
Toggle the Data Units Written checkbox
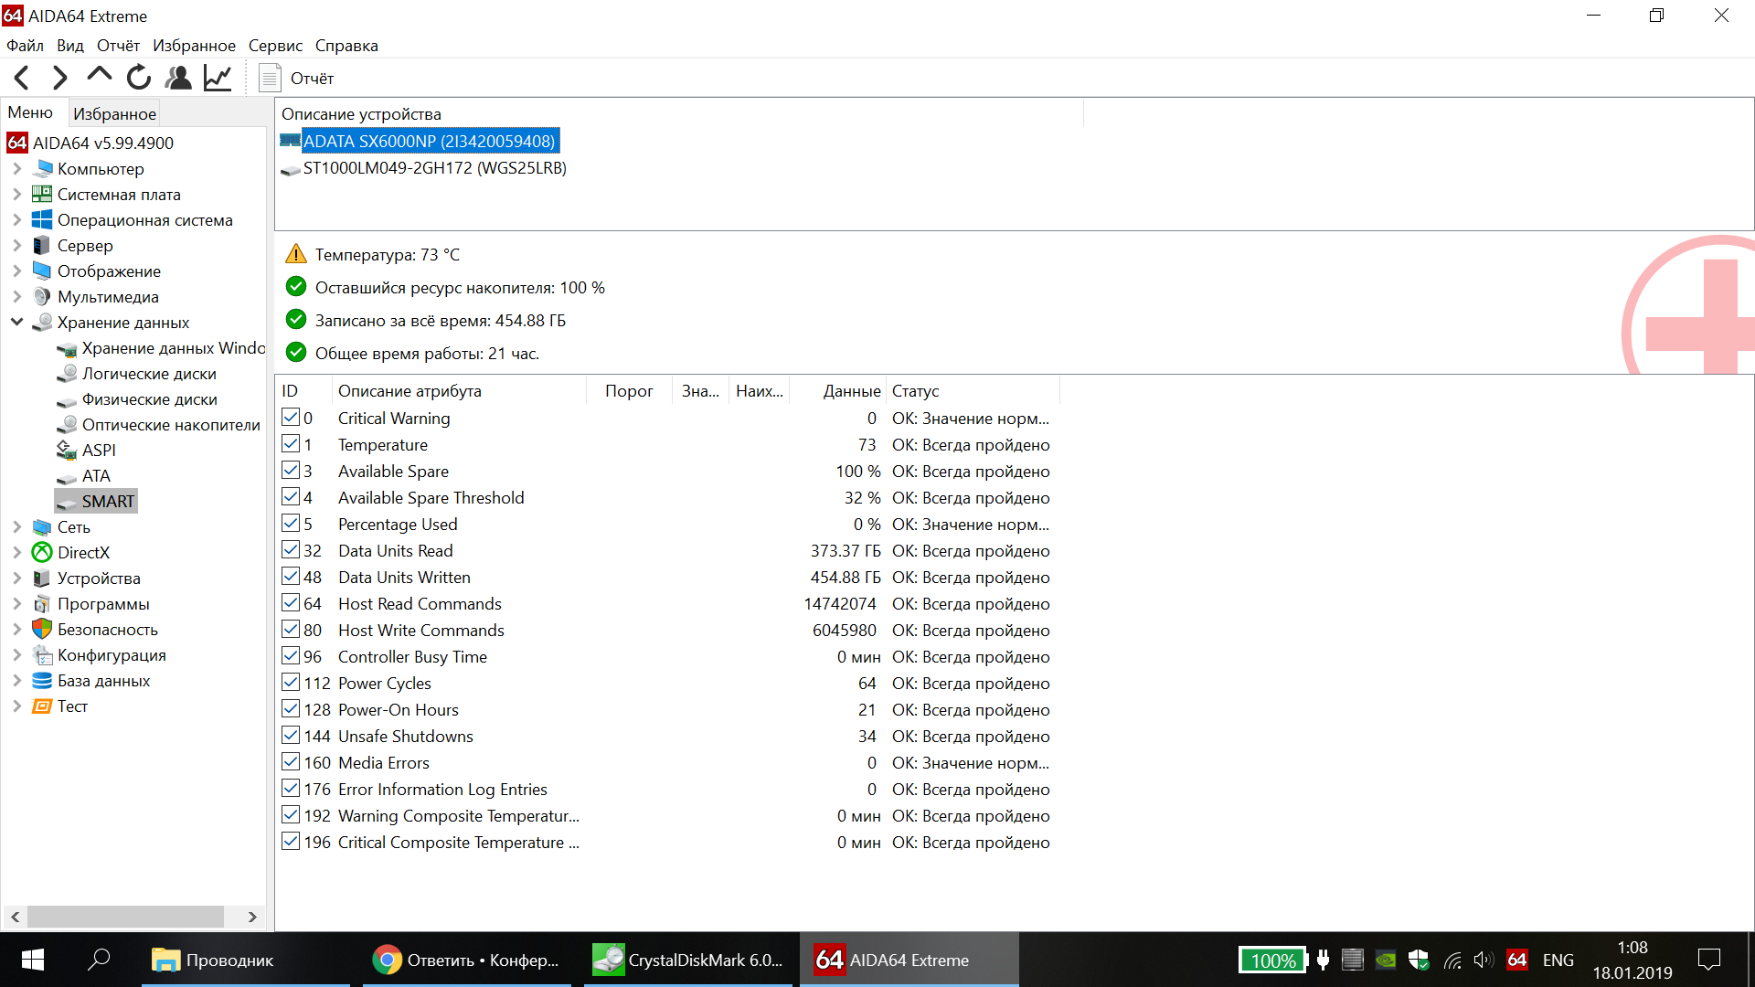tap(291, 577)
